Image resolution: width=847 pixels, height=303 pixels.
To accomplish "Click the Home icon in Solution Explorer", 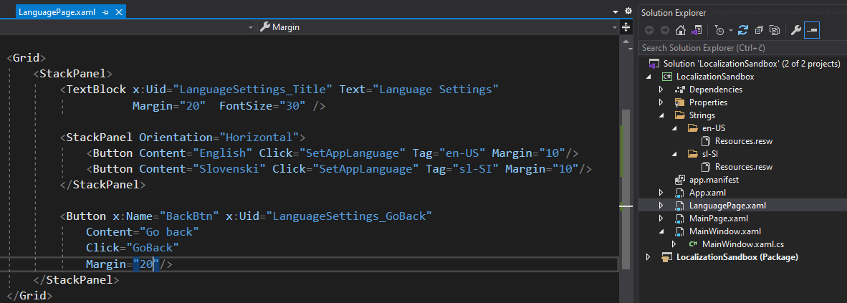I will [x=681, y=30].
